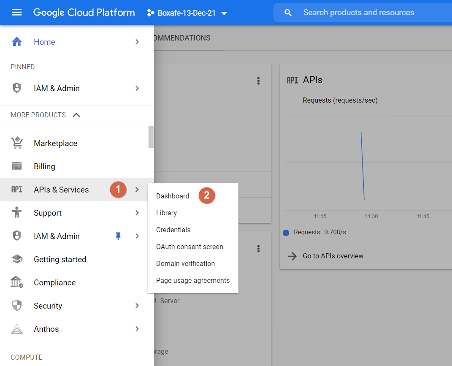This screenshot has width=452, height=366.
Task: Click the APIs & Services API icon
Action: tap(17, 190)
